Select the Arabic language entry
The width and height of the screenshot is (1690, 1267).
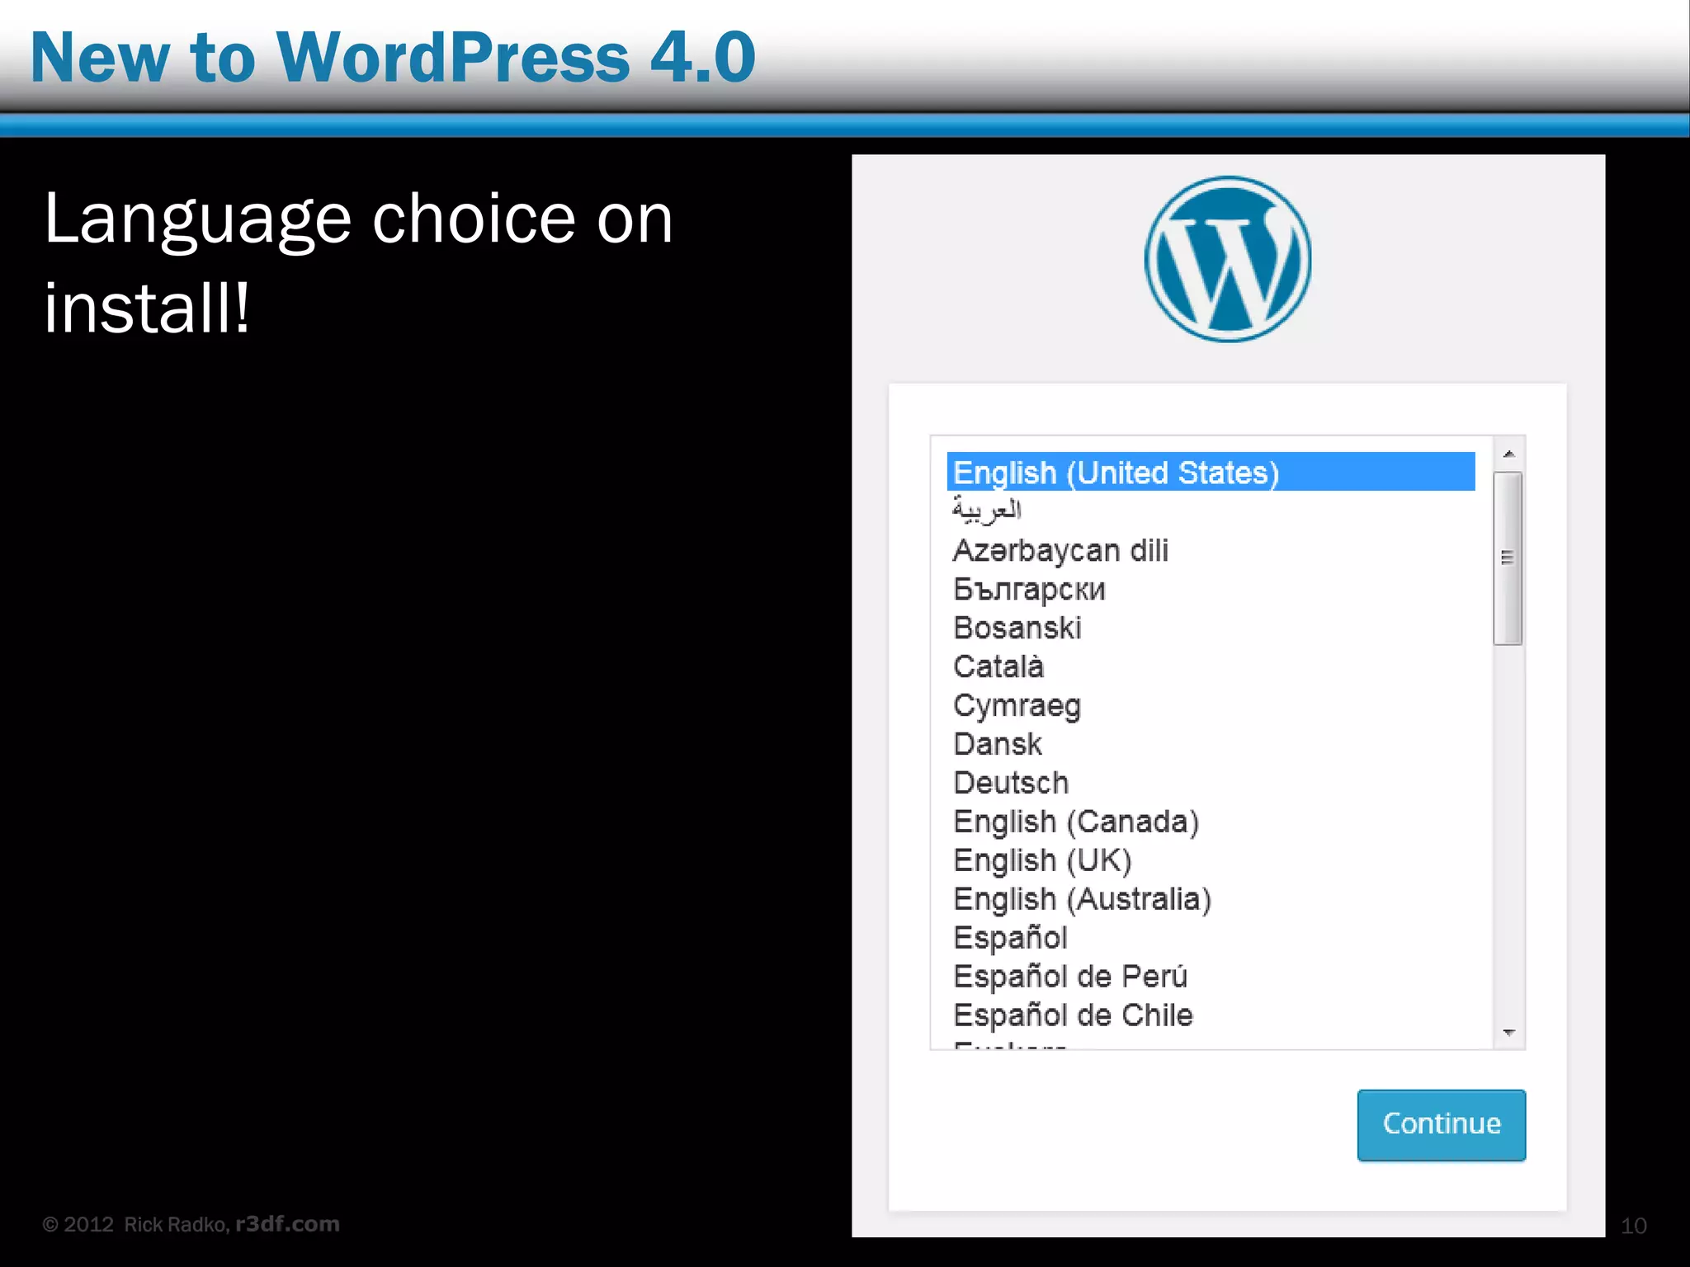(x=1211, y=511)
